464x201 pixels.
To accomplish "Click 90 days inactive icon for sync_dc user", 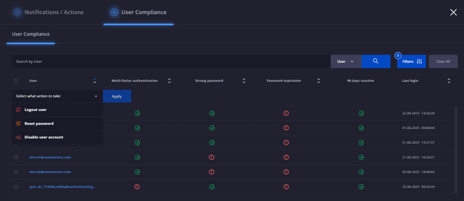I will 361,187.
